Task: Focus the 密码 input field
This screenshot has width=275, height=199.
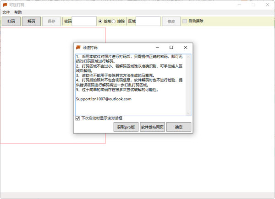Action: [x=84, y=22]
